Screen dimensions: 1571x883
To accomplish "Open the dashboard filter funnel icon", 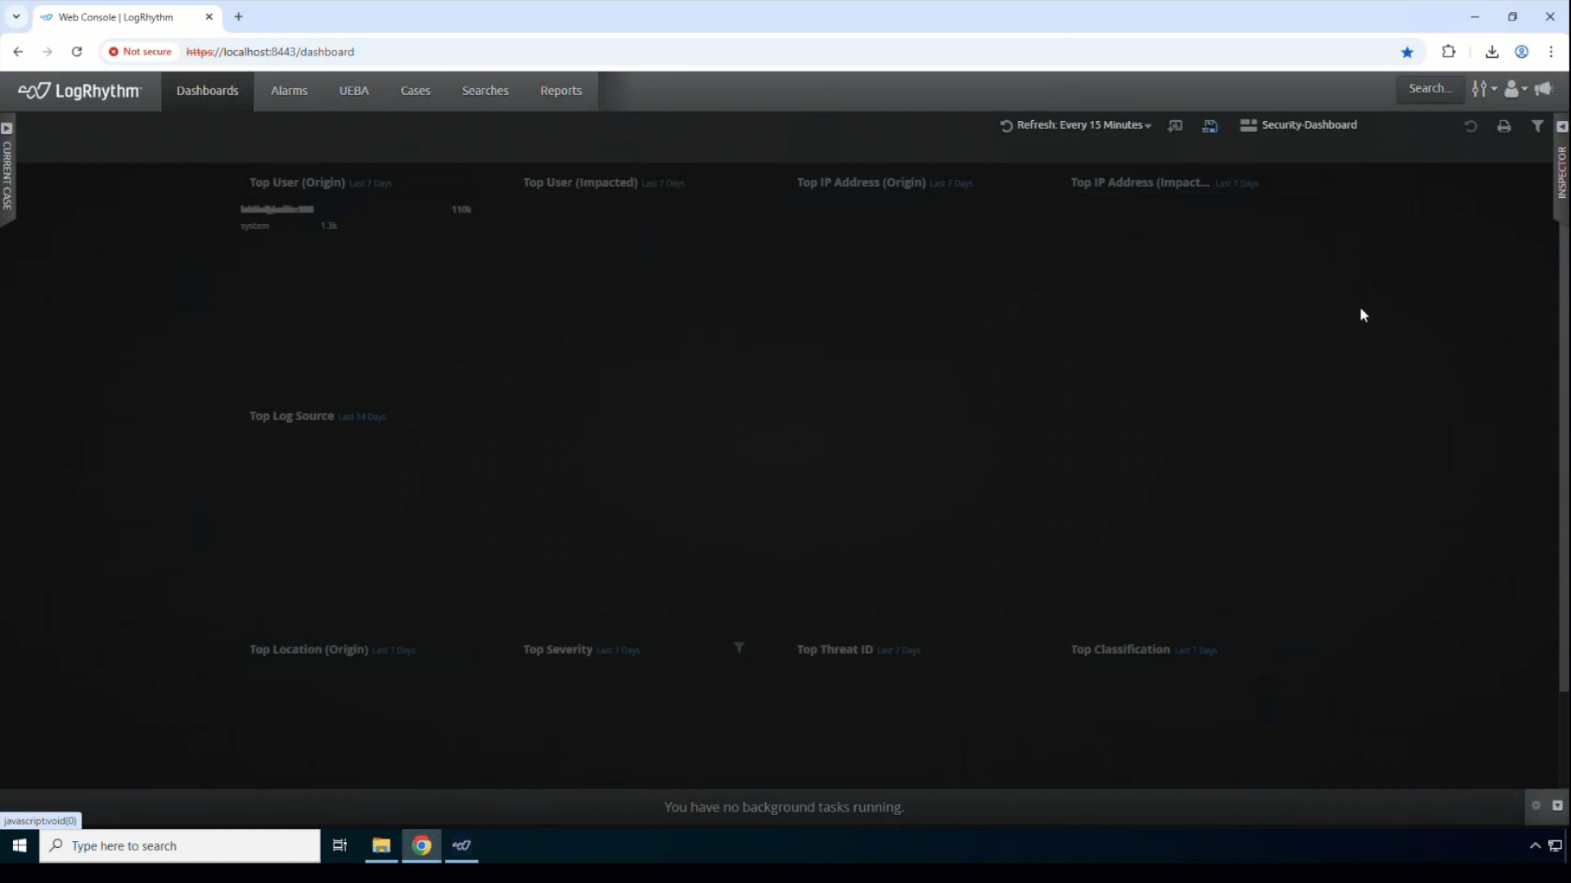I will 1537,126.
